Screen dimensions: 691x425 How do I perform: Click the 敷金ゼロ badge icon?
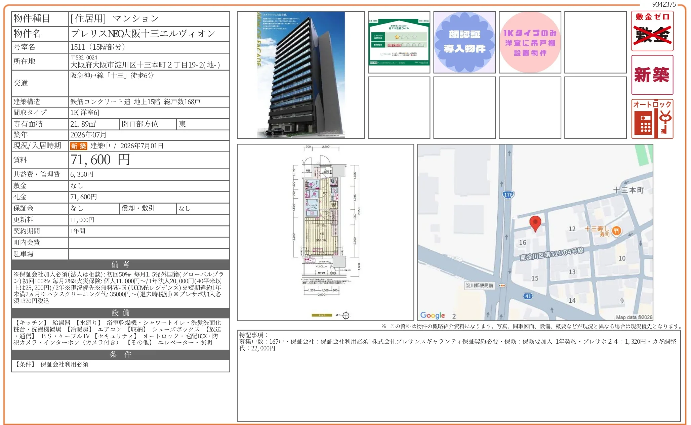tap(652, 31)
